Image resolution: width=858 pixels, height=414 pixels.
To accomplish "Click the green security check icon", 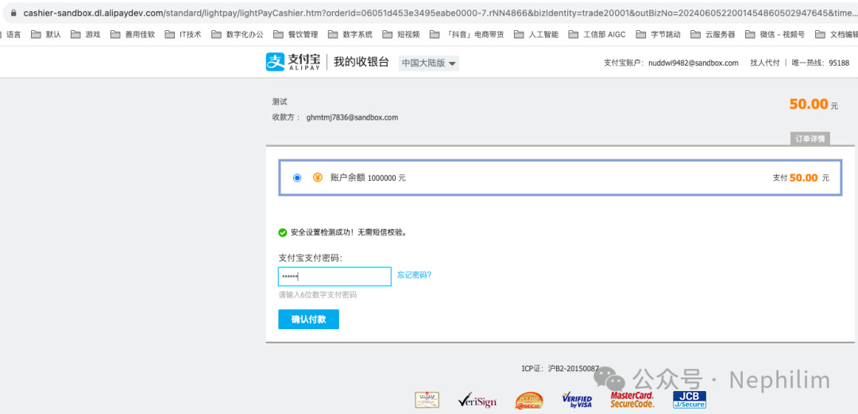I will point(282,232).
